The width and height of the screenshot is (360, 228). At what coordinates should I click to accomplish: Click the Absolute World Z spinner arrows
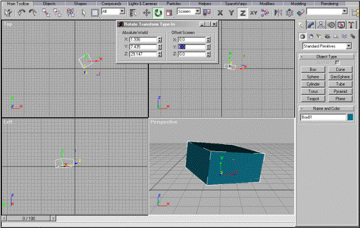click(159, 54)
